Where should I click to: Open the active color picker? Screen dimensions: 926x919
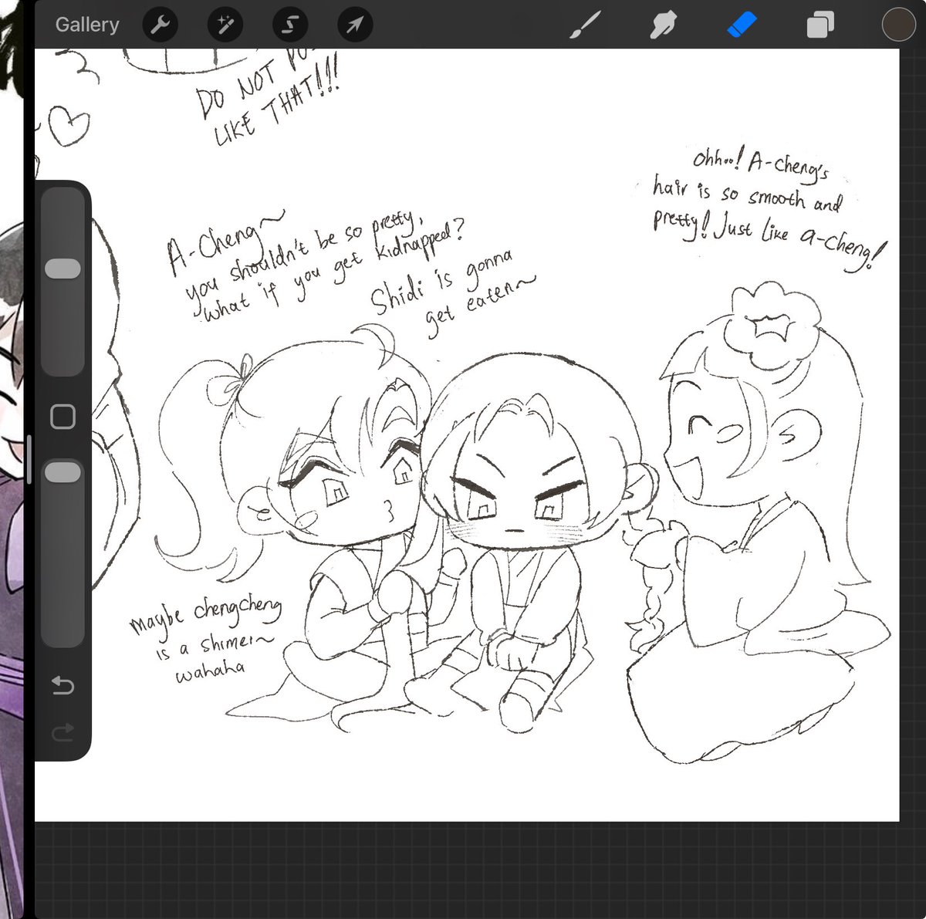pos(898,25)
